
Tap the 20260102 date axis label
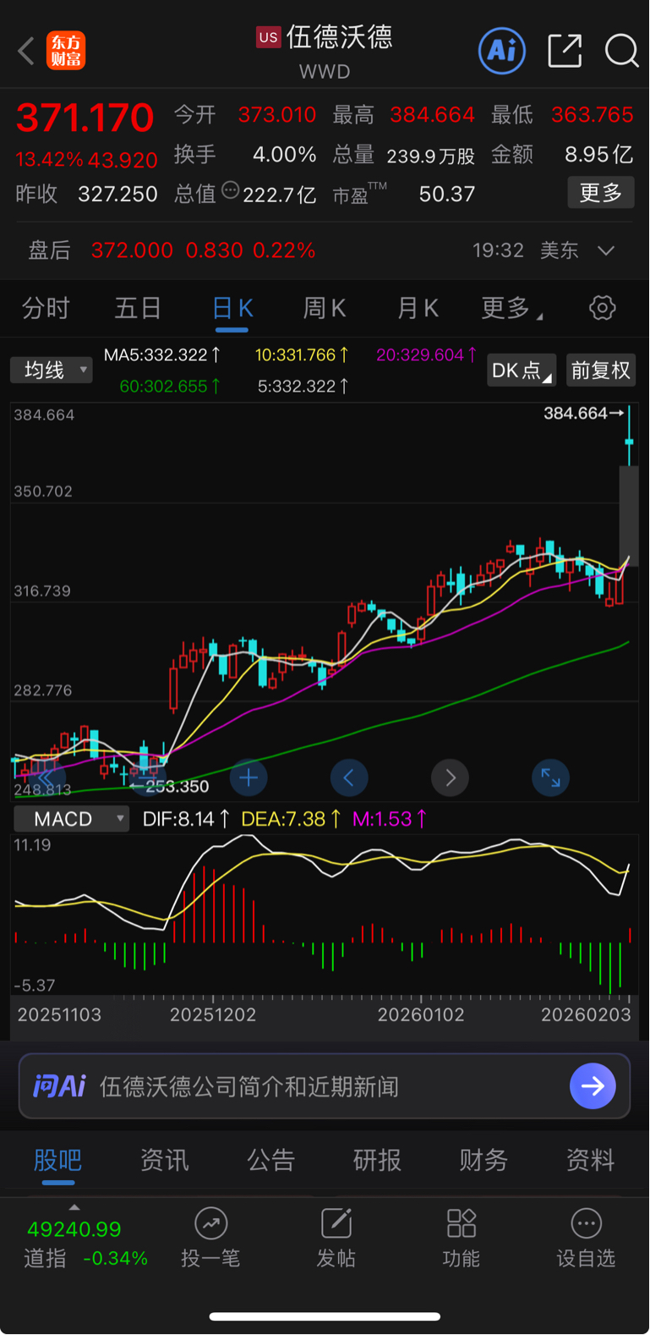tap(421, 1014)
